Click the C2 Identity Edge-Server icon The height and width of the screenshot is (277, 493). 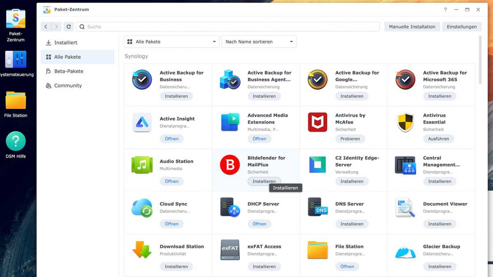coord(318,165)
